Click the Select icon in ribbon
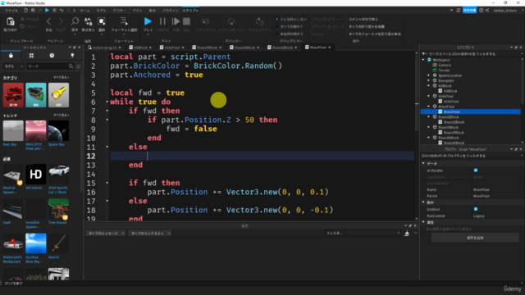 coord(102,22)
